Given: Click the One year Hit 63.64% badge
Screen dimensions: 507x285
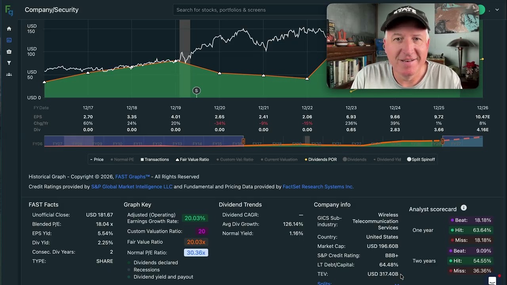Looking at the screenshot, I should point(471,230).
